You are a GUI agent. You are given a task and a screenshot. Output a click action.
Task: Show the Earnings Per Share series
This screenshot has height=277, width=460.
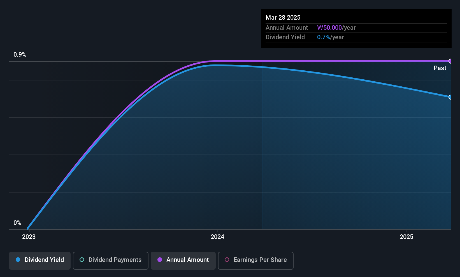tap(255, 260)
